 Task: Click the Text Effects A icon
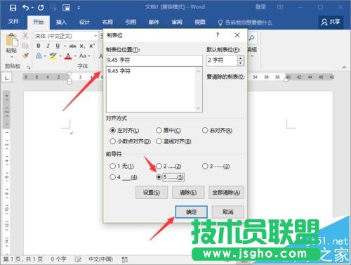tap(39, 56)
